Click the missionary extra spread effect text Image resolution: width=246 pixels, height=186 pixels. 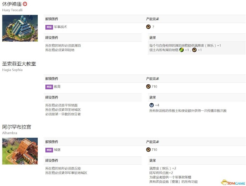(x=188, y=111)
